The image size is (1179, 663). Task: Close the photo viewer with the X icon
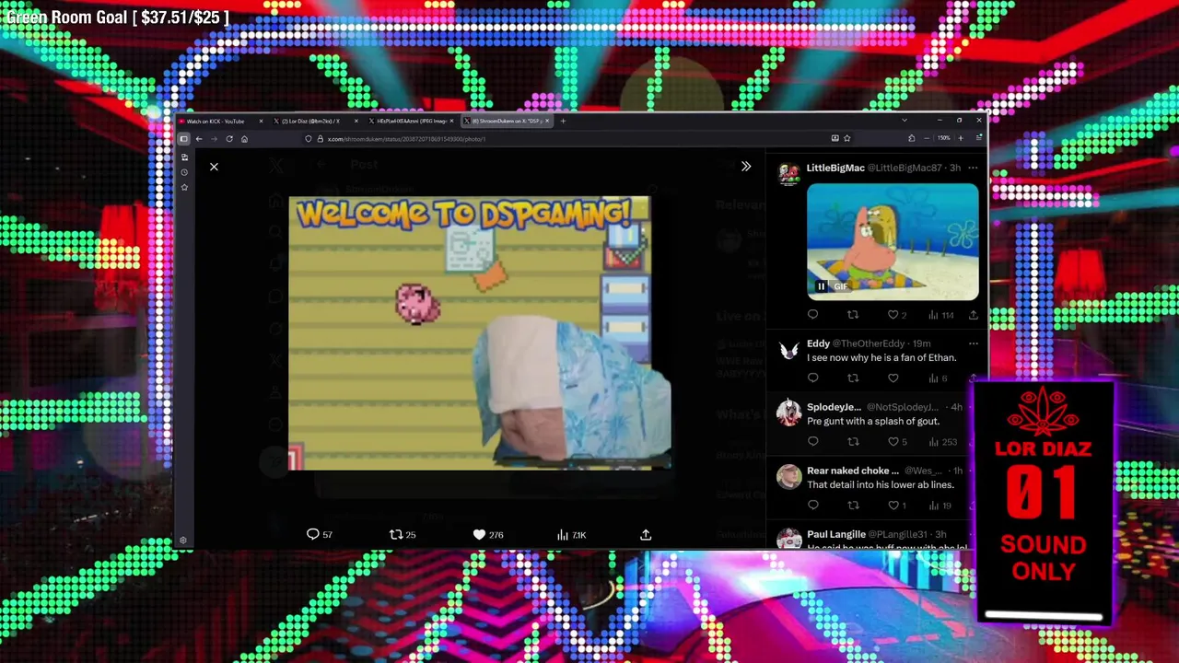214,167
